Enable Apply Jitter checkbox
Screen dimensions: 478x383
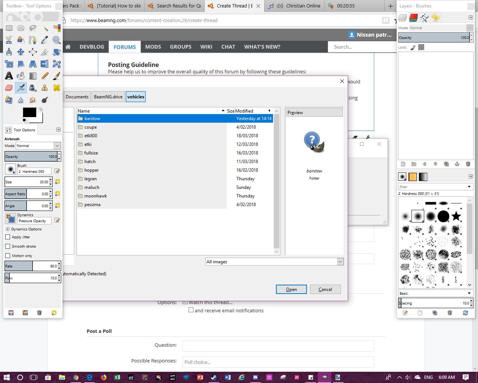[8, 237]
